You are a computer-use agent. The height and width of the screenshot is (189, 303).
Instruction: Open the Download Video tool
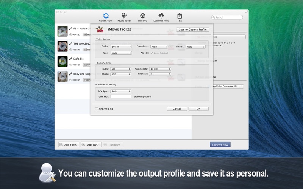[x=161, y=17]
